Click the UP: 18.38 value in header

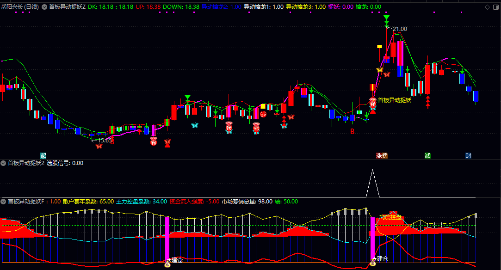pos(148,6)
